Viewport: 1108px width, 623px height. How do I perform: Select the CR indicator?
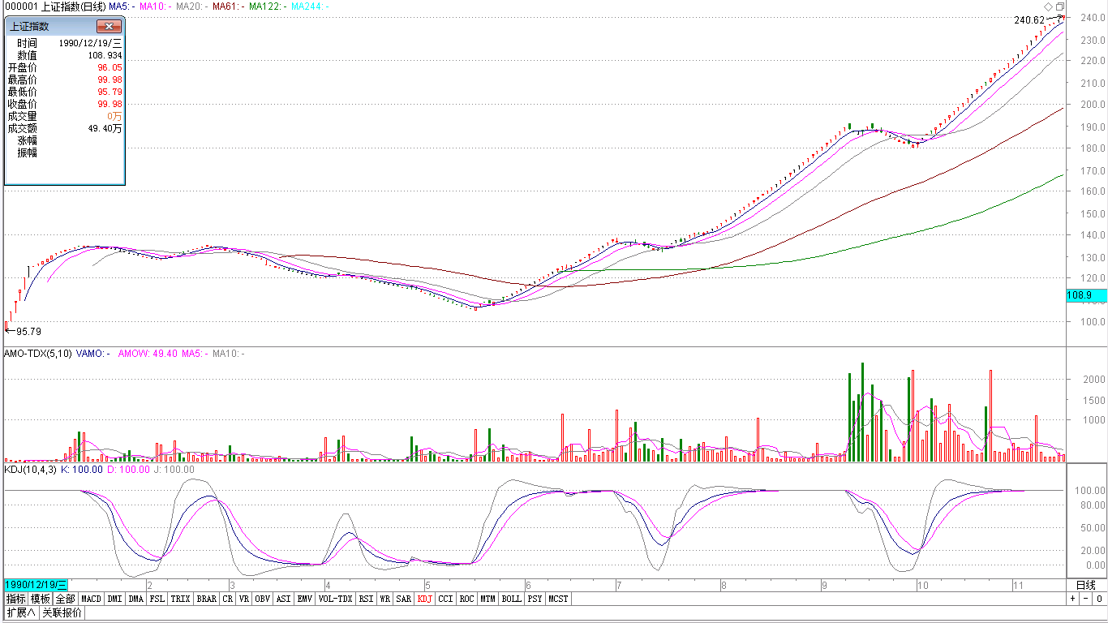228,599
